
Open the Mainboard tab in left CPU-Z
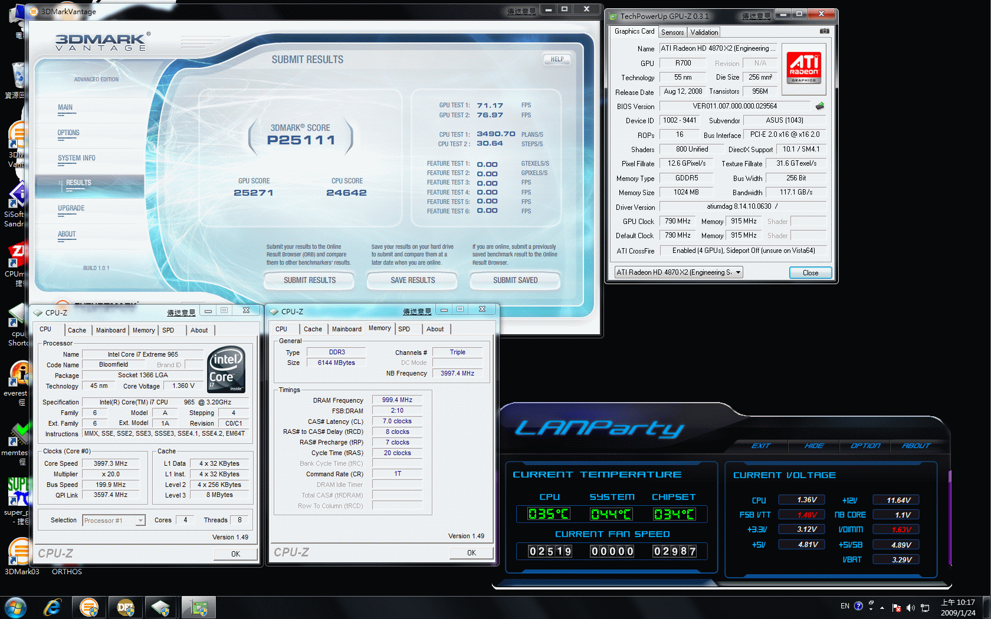point(110,330)
